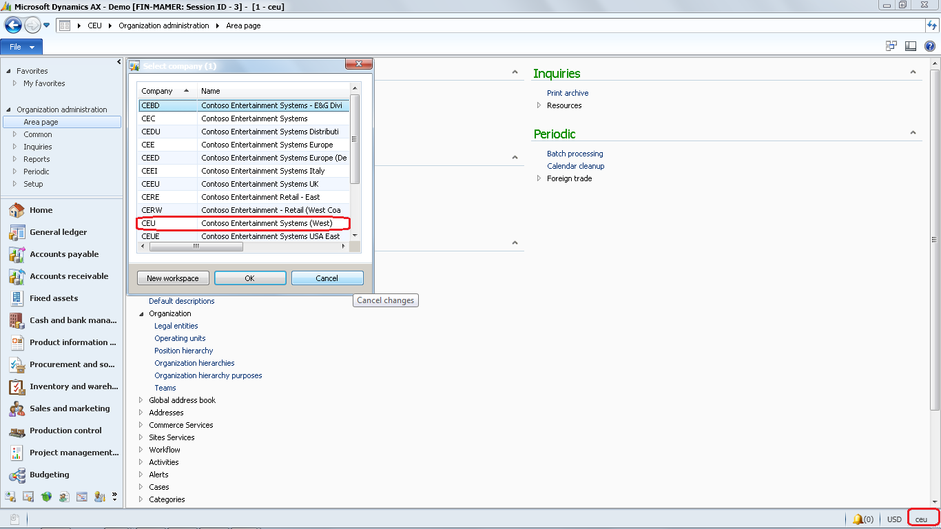941x529 pixels.
Task: Expand My favorites in navigation pane
Action: 14,83
